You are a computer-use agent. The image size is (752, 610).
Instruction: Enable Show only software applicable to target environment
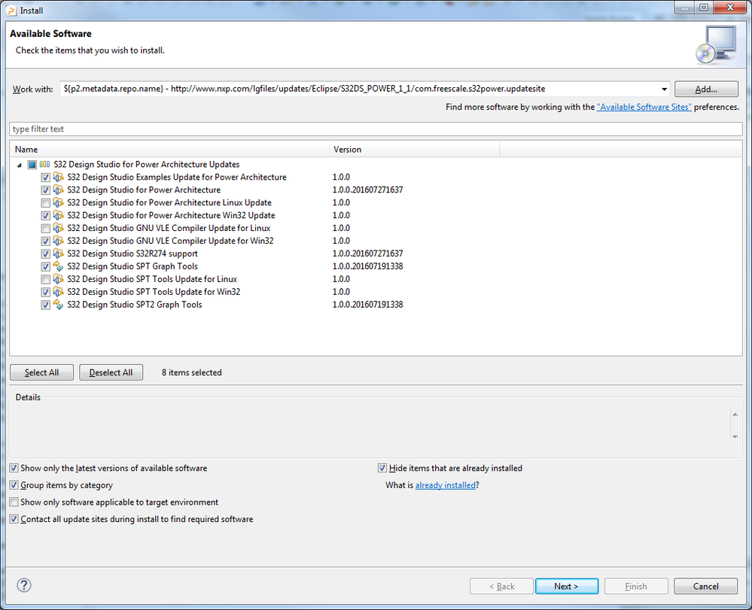(x=14, y=502)
